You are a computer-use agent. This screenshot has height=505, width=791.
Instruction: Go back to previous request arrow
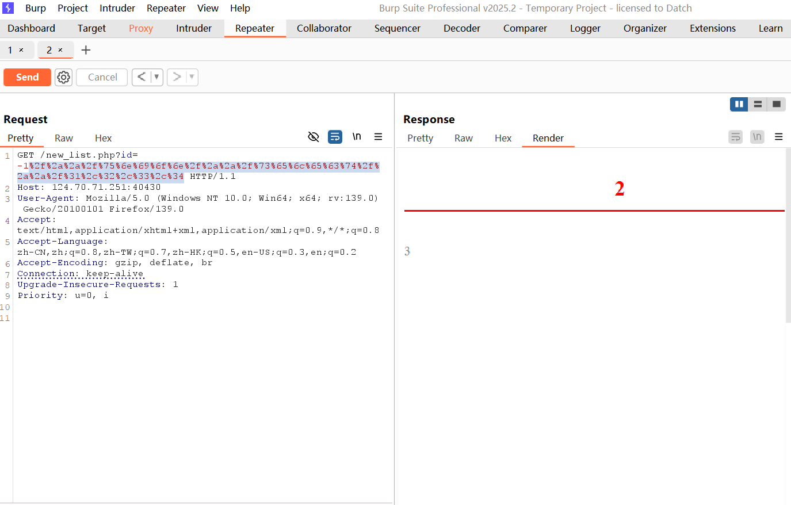click(x=142, y=77)
